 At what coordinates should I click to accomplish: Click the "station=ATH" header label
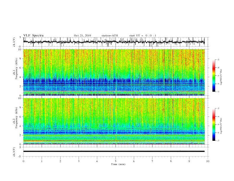coord(110,35)
